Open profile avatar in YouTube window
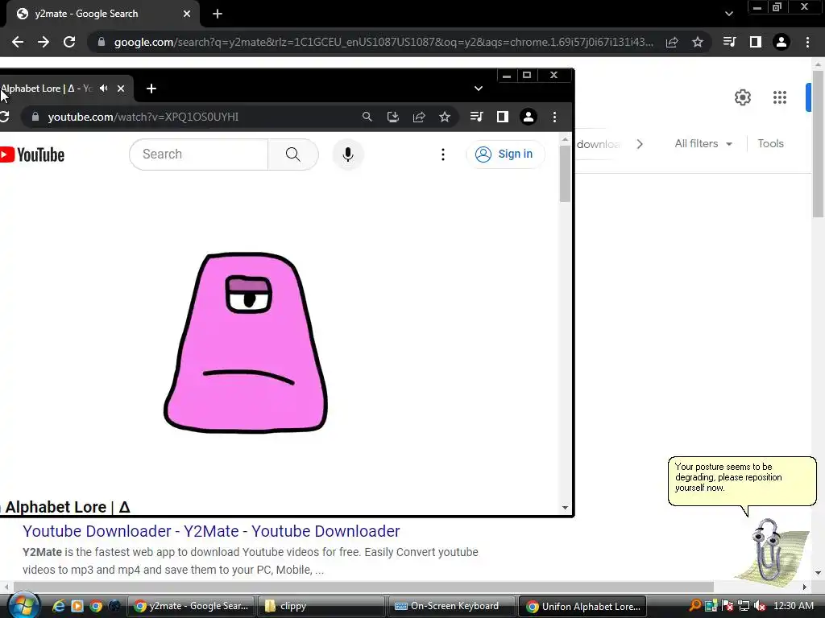 [x=529, y=117]
